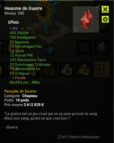This screenshot has width=114, height=143.
Task: Click the red -1 Portée malus line
Action: (18, 78)
